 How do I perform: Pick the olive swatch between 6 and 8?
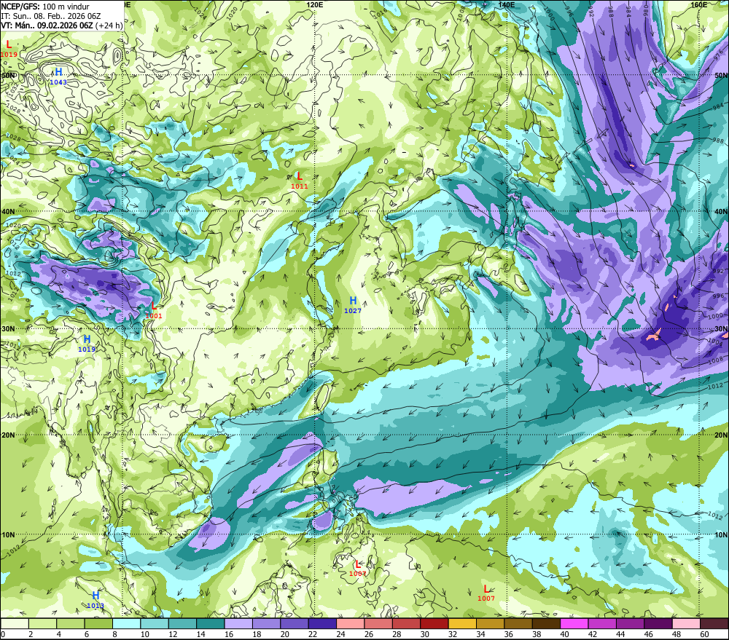coord(98,623)
